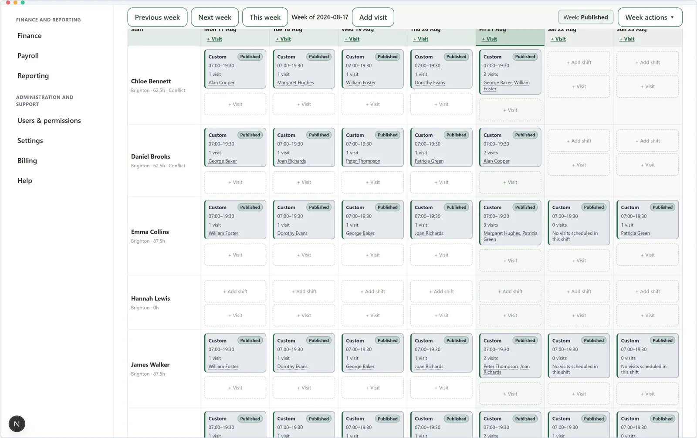
Task: Click + Visit link under Mon 17 Aug
Action: pyautogui.click(x=214, y=39)
